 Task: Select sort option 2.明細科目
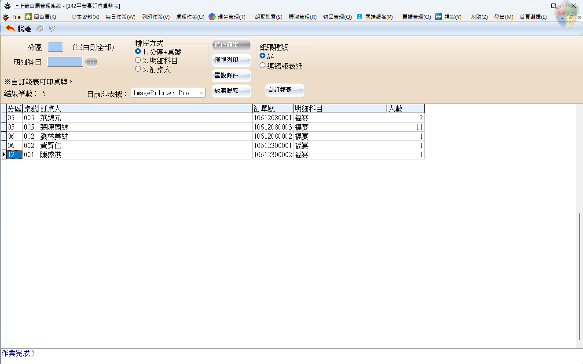(138, 61)
